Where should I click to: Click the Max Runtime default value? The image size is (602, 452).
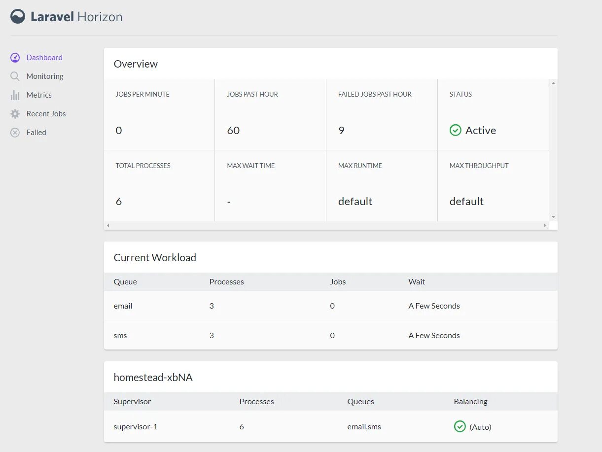[355, 202]
